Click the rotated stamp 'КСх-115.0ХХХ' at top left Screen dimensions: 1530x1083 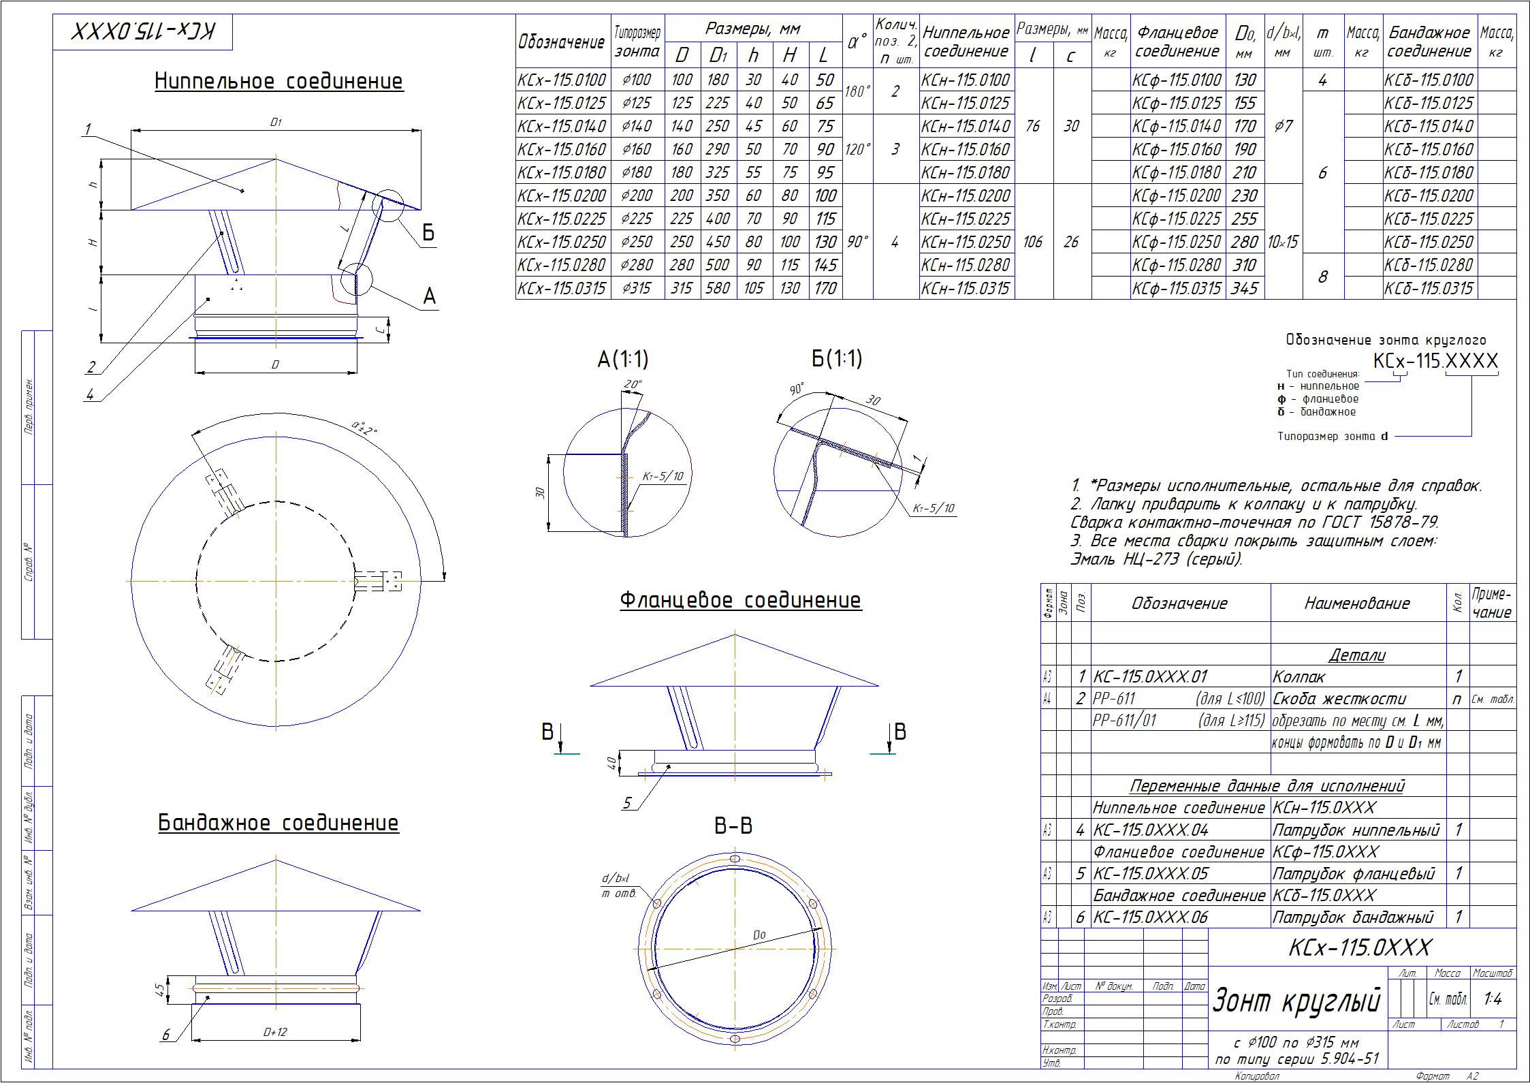tap(144, 32)
